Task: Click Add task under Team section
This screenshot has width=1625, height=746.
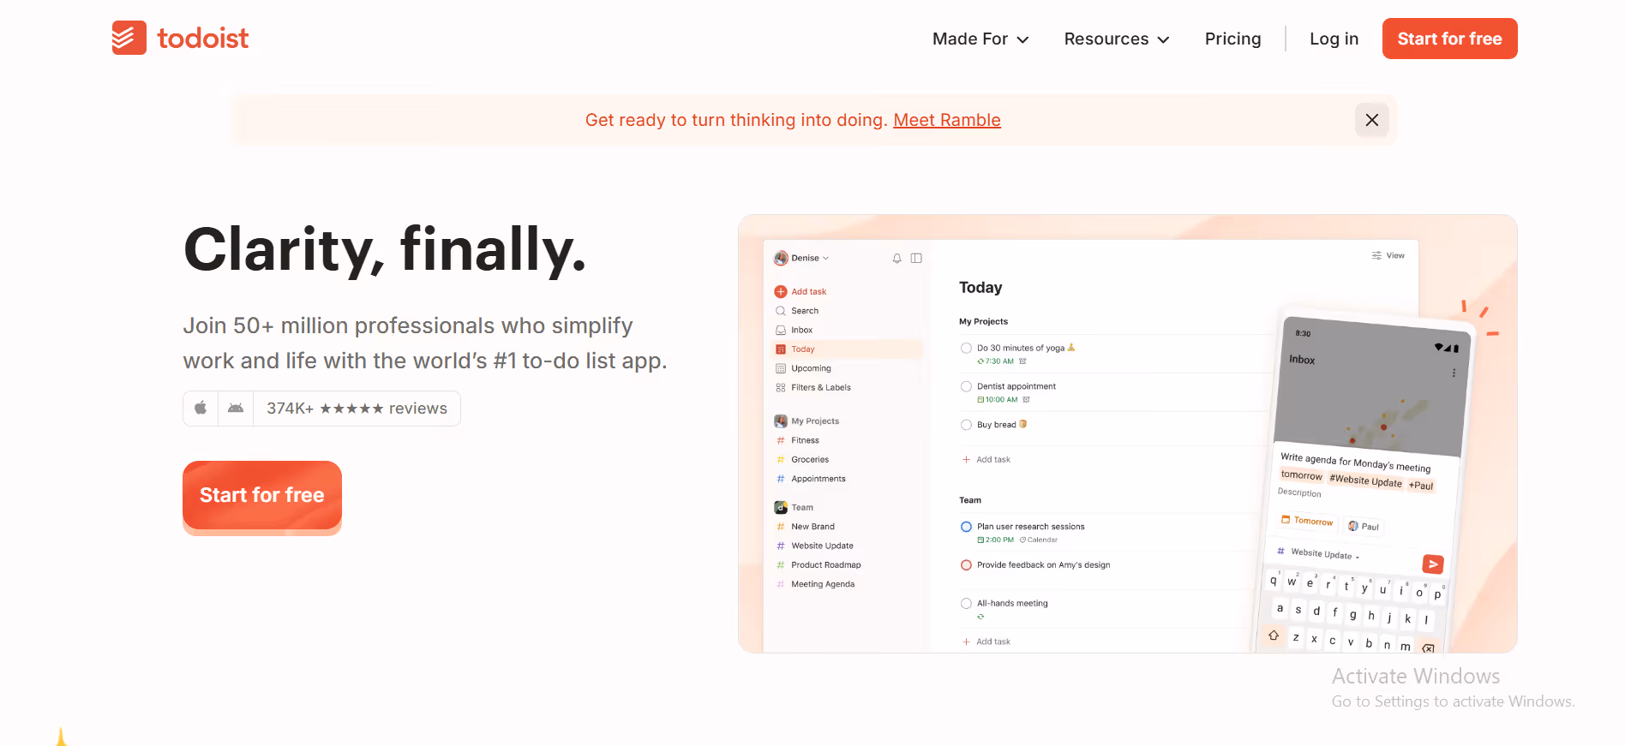Action: tap(986, 642)
